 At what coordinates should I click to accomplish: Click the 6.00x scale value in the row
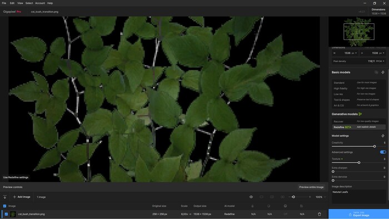pos(184,214)
